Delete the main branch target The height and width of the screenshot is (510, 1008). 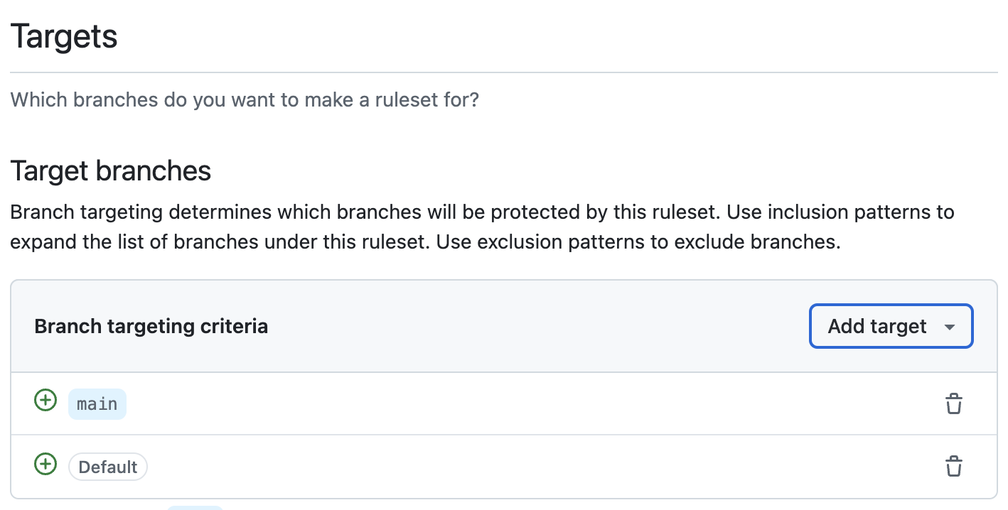[953, 403]
